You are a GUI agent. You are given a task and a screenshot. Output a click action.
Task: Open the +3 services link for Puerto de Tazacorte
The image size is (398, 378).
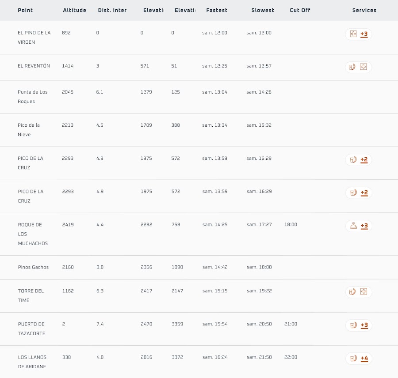pos(364,325)
